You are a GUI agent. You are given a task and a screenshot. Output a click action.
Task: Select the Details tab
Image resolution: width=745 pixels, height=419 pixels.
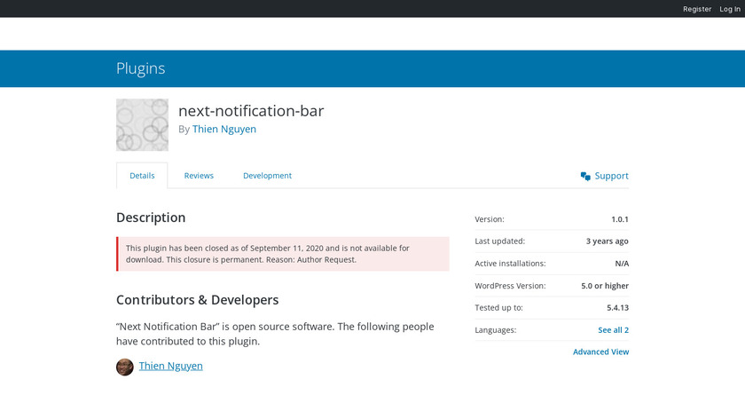click(142, 176)
